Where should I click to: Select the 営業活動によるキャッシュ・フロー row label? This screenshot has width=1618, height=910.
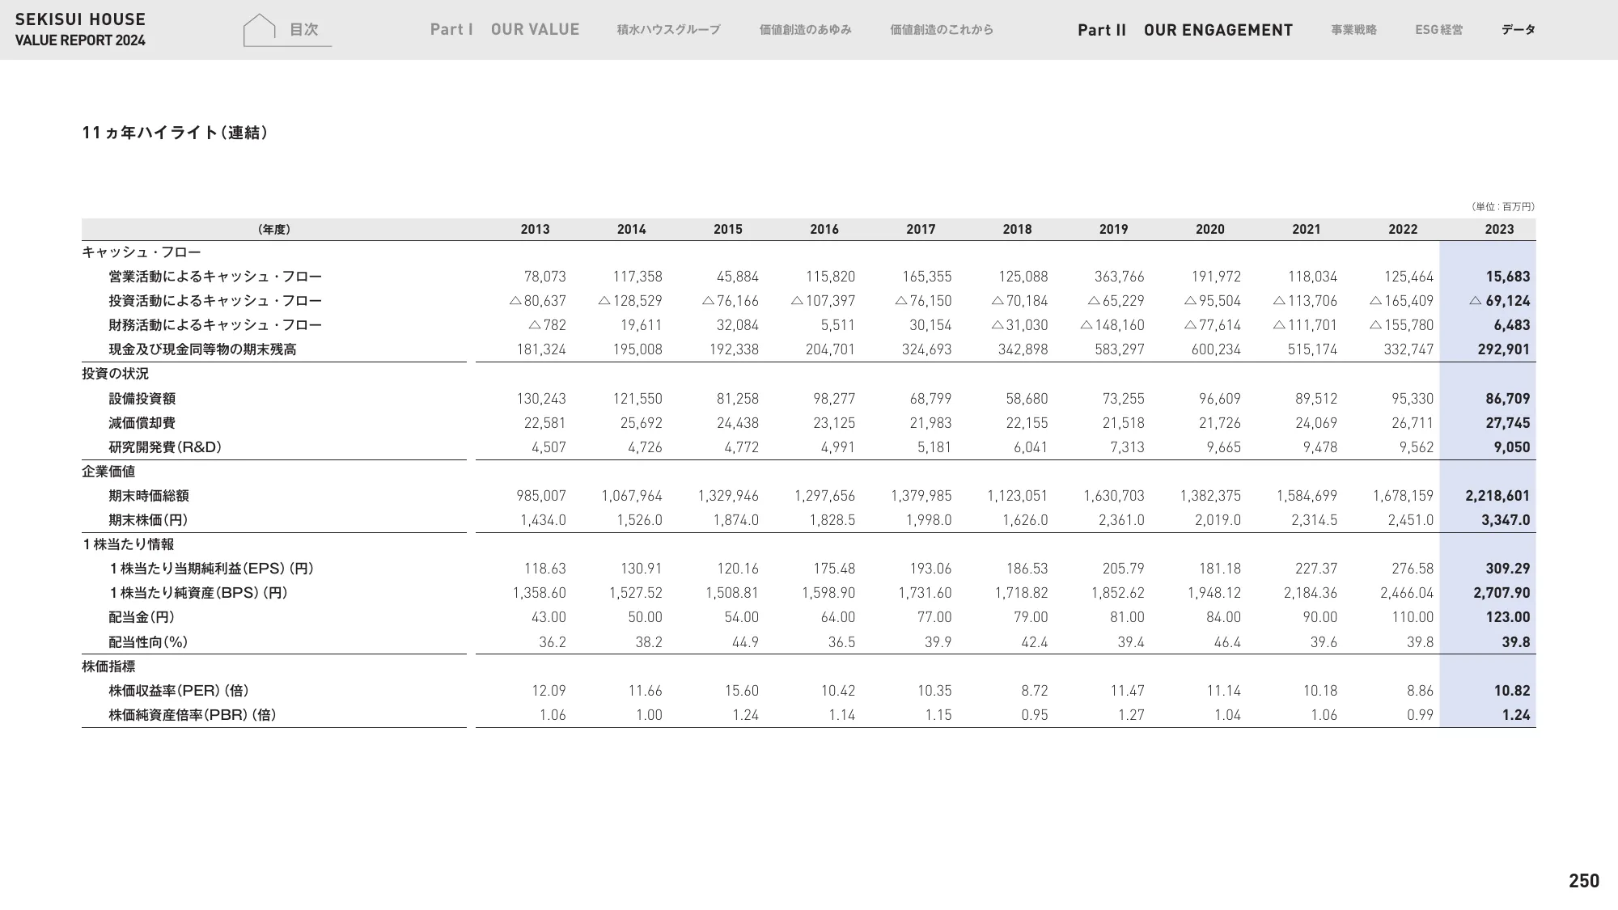coord(215,277)
